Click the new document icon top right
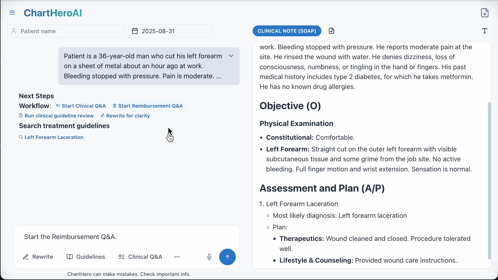Image resolution: width=498 pixels, height=280 pixels. (x=485, y=13)
